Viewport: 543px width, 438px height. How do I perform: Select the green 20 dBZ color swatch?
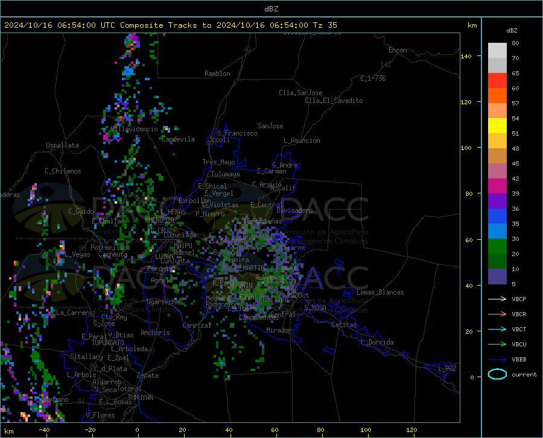(497, 246)
